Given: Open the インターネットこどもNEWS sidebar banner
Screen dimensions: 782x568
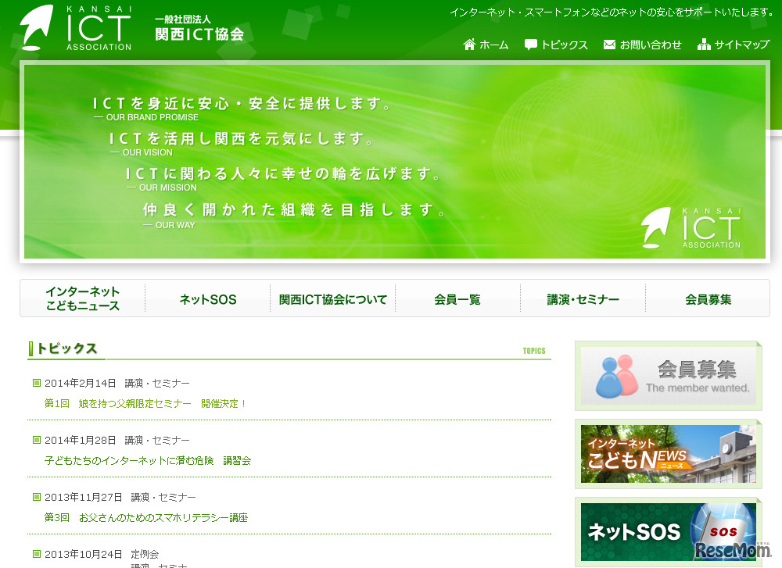Looking at the screenshot, I should 669,454.
